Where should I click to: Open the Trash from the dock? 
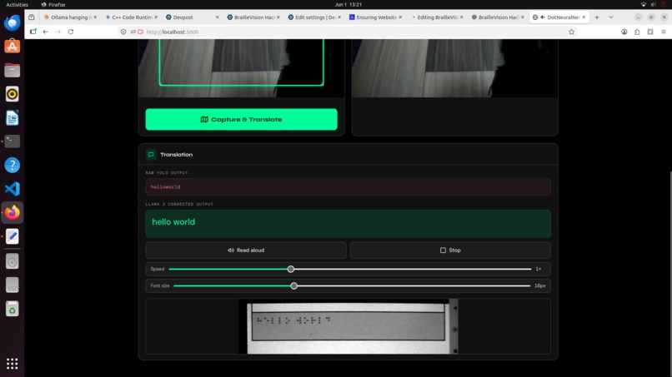click(x=12, y=309)
